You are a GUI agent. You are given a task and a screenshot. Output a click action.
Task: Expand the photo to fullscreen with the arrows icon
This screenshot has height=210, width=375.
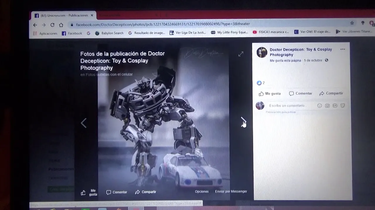tap(241, 54)
